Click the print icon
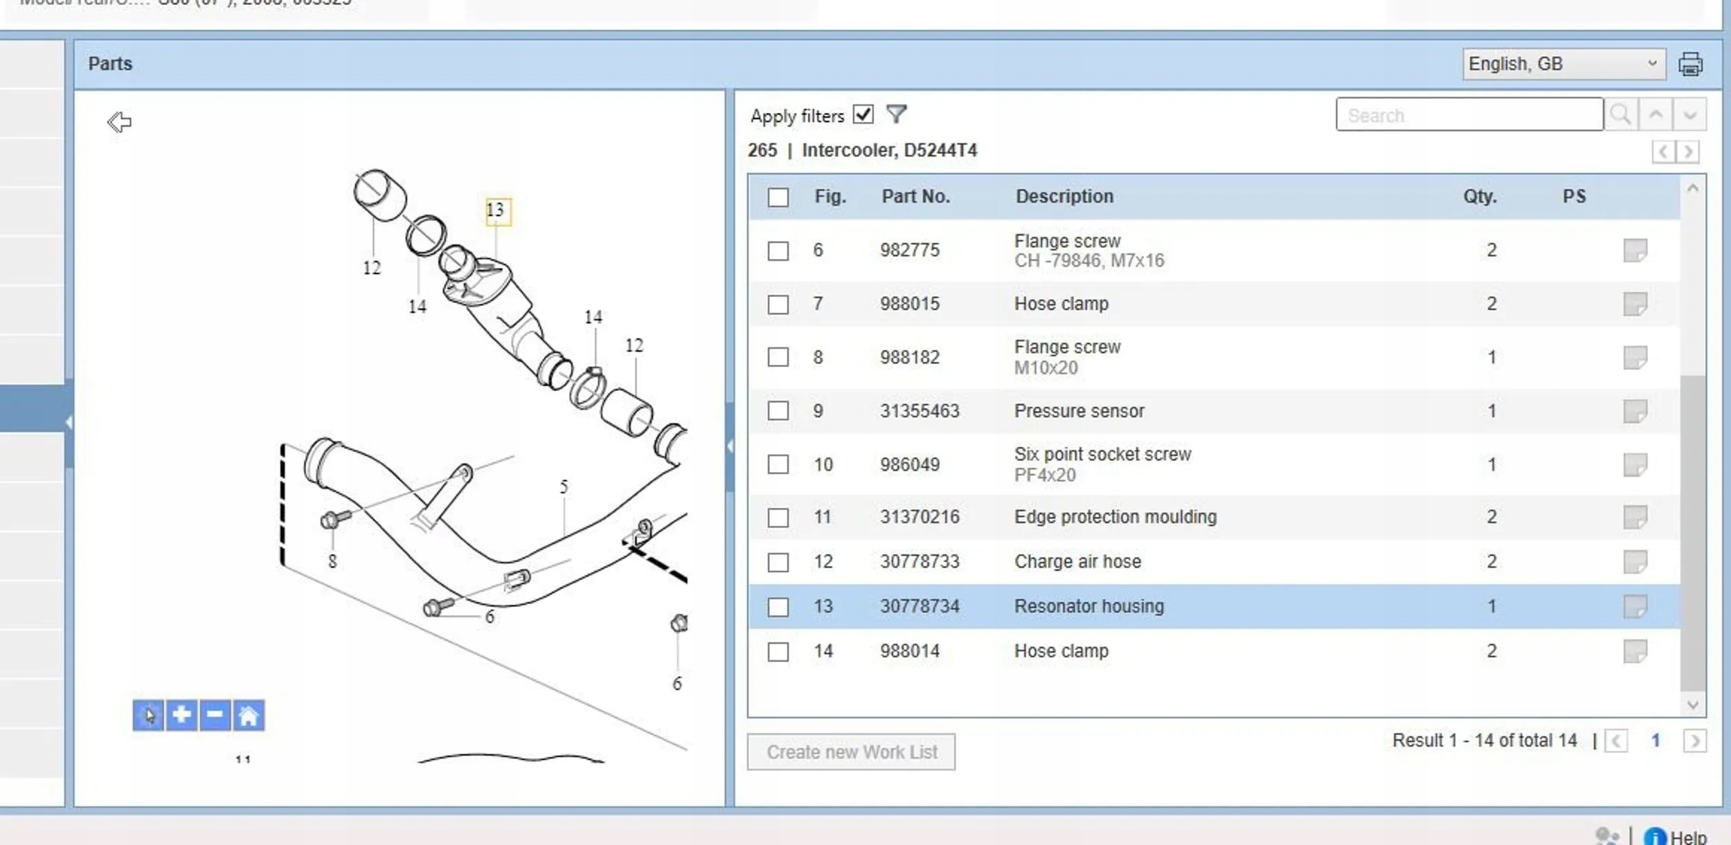This screenshot has height=845, width=1731. point(1689,64)
